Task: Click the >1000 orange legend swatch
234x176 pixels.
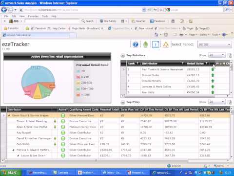Action: 78,95
